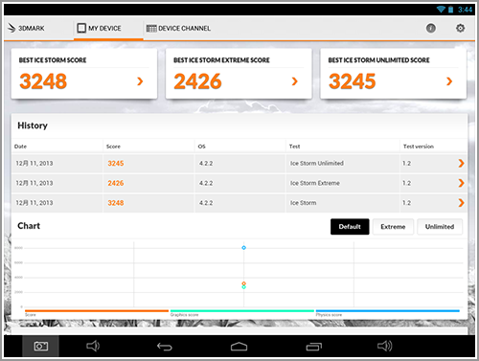Open the info help icon
Viewport: 479px width, 361px height.
tap(431, 28)
